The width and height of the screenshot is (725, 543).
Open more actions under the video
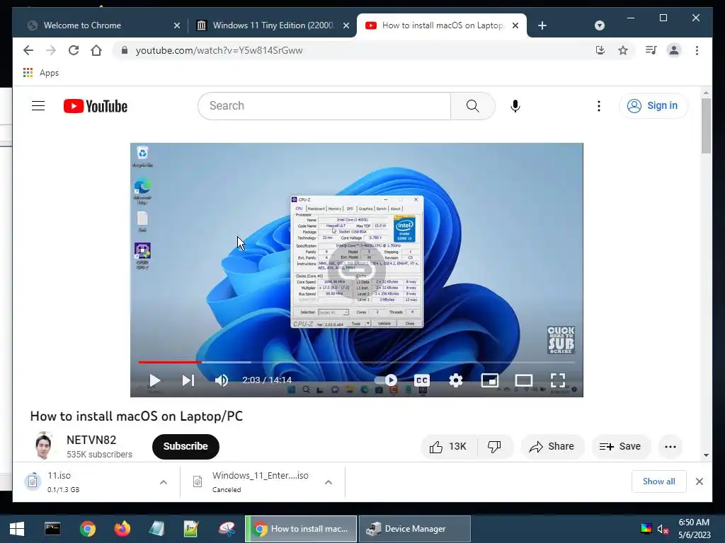pos(670,447)
